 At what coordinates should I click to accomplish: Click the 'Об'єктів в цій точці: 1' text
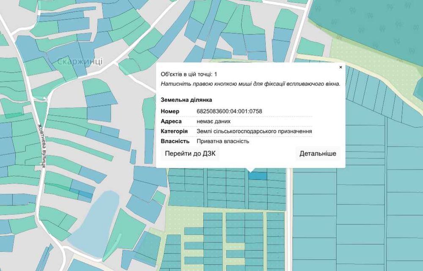pos(189,74)
